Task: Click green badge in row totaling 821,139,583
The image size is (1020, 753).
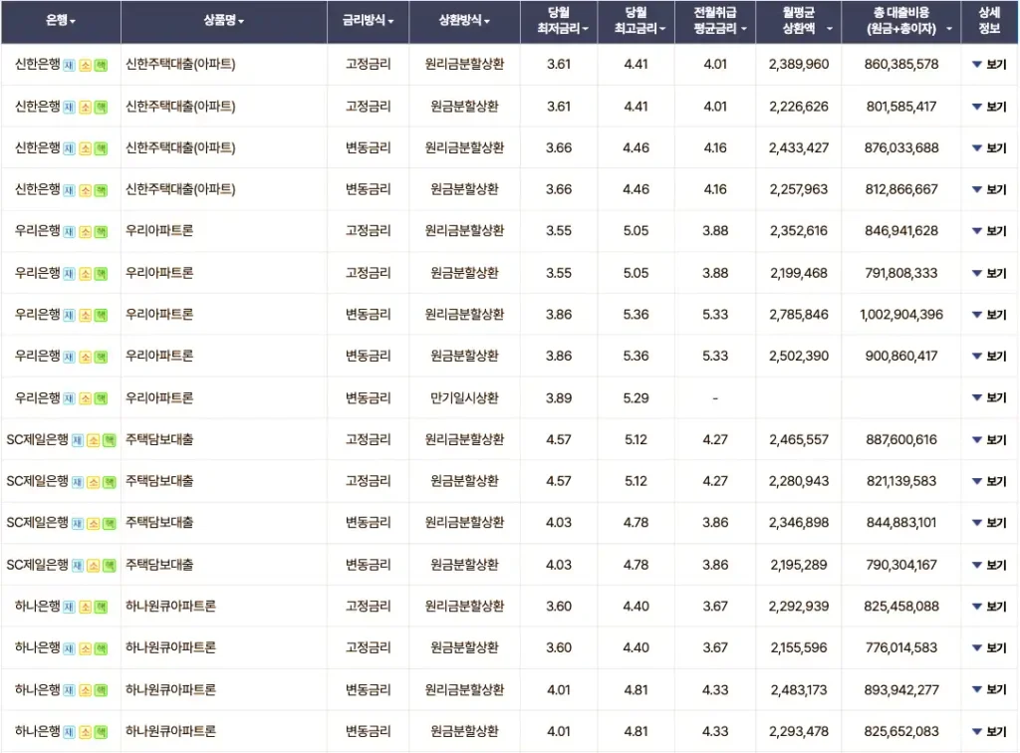Action: tap(110, 482)
